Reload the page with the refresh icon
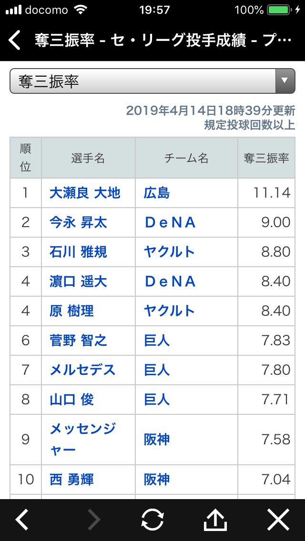This screenshot has height=541, width=305. coord(152,520)
